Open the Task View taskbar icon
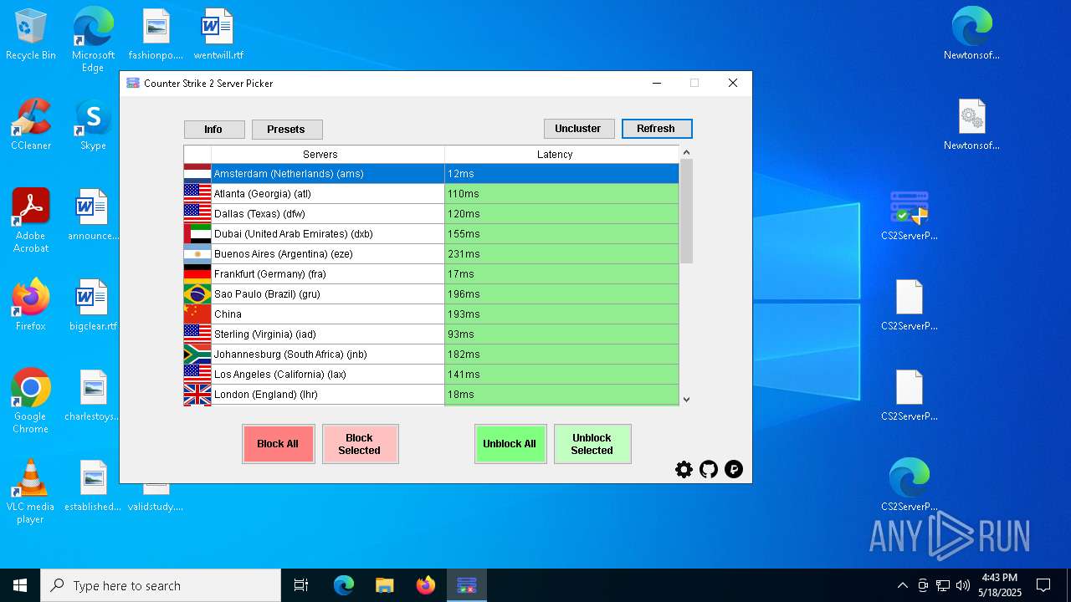This screenshot has height=602, width=1071. click(x=301, y=585)
